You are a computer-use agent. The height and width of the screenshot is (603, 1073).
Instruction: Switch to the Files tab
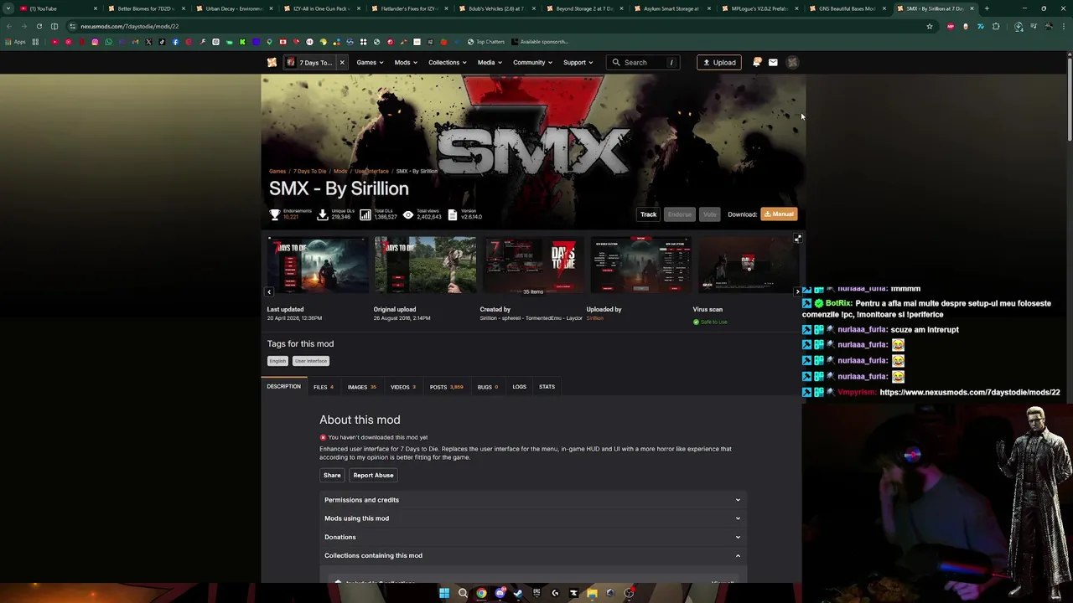(324, 387)
